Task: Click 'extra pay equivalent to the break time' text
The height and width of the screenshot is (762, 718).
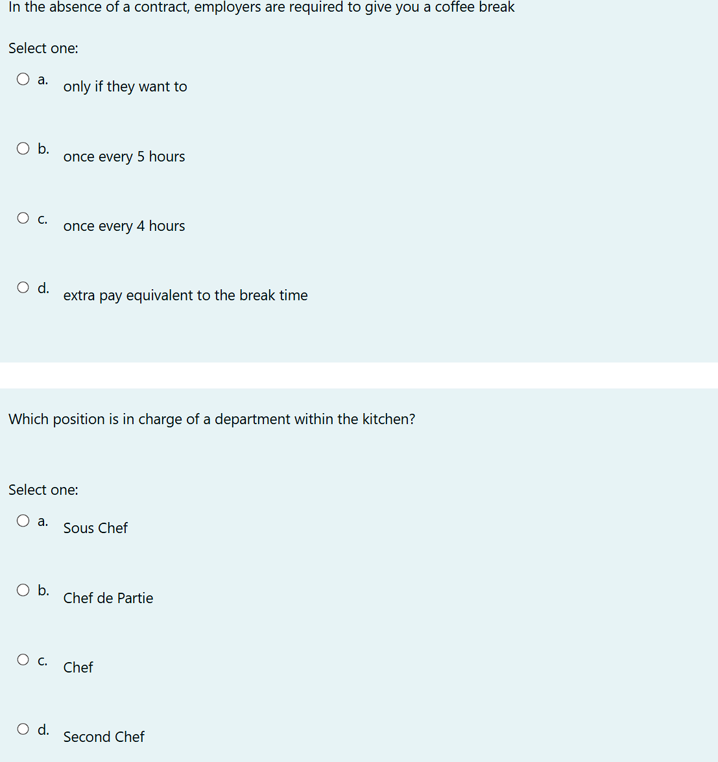Action: (x=185, y=296)
